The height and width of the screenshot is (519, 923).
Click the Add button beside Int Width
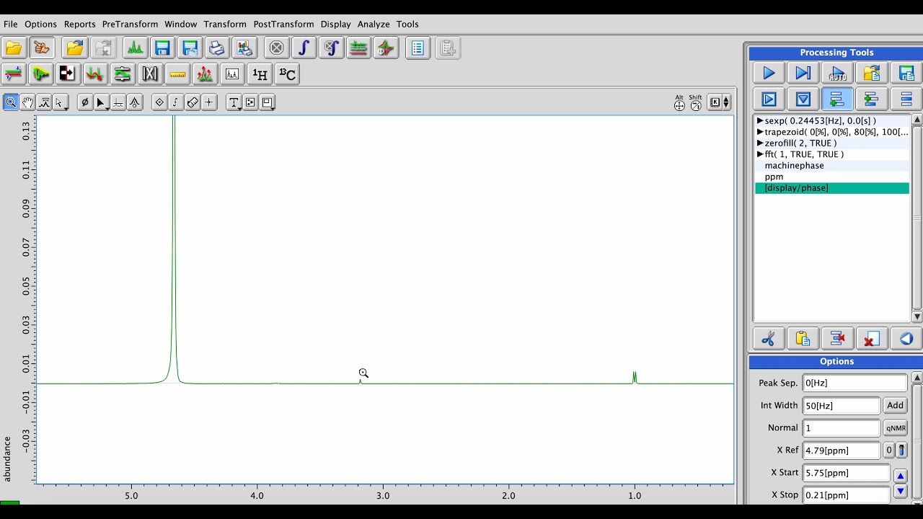click(895, 405)
